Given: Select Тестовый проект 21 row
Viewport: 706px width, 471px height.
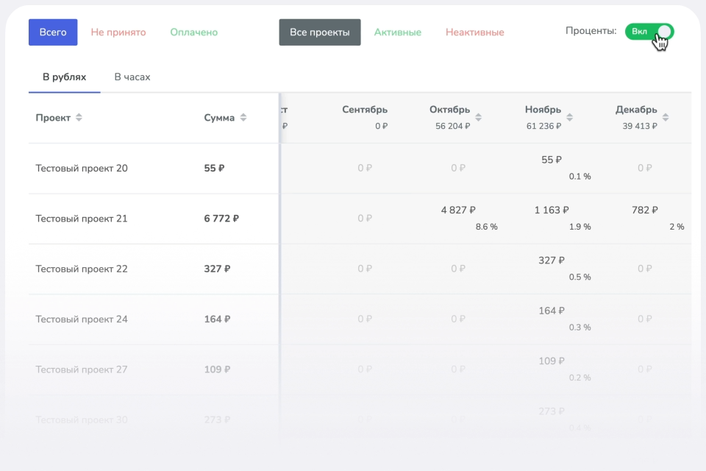Looking at the screenshot, I should coord(82,219).
